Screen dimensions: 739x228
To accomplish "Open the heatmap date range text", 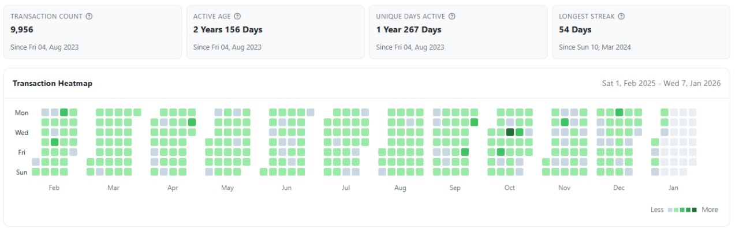I will [x=661, y=84].
